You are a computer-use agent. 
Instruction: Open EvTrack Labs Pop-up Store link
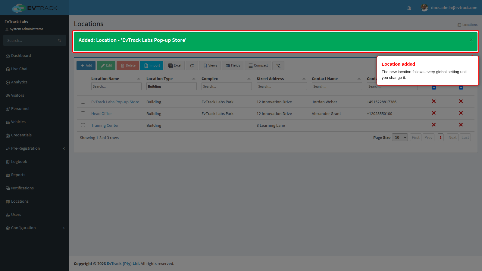click(115, 102)
